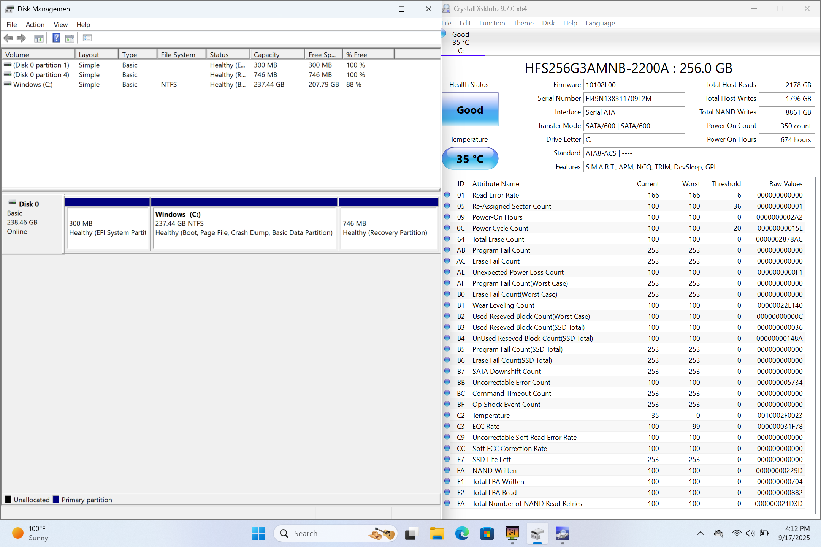Open the Action menu in Disk Management
The height and width of the screenshot is (547, 821).
[35, 25]
